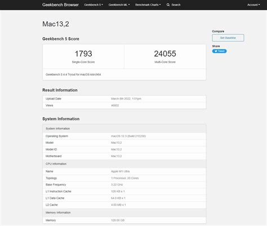The image size is (267, 226).
Task: Click the Model value Mac13,2
Action: coord(116,143)
